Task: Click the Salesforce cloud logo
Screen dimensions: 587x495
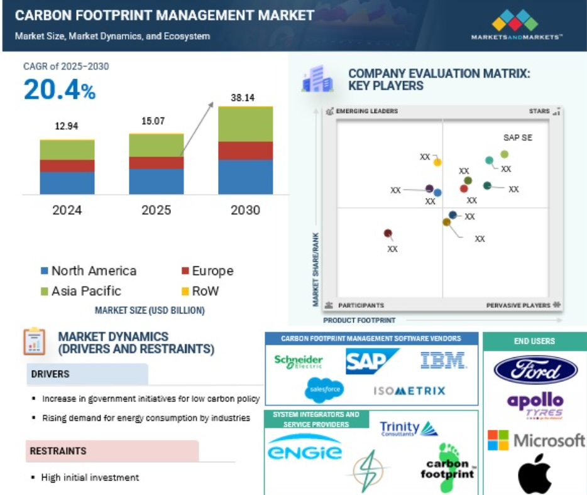Action: (x=324, y=390)
